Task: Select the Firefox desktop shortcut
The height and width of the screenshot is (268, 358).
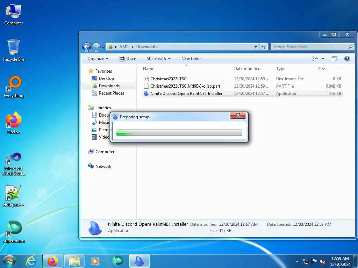Action: (14, 123)
